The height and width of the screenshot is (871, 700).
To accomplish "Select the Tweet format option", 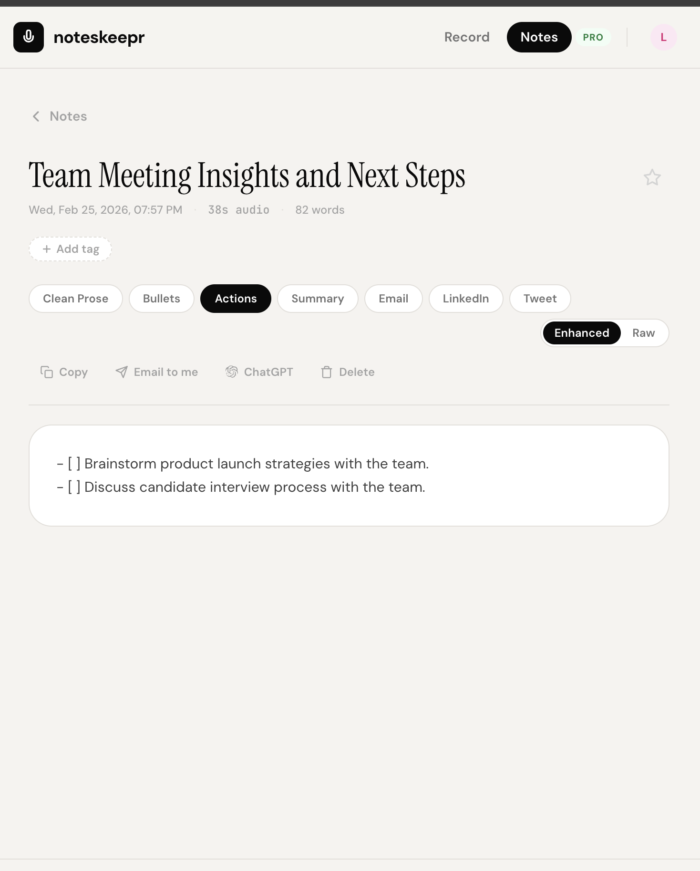I will click(x=540, y=299).
